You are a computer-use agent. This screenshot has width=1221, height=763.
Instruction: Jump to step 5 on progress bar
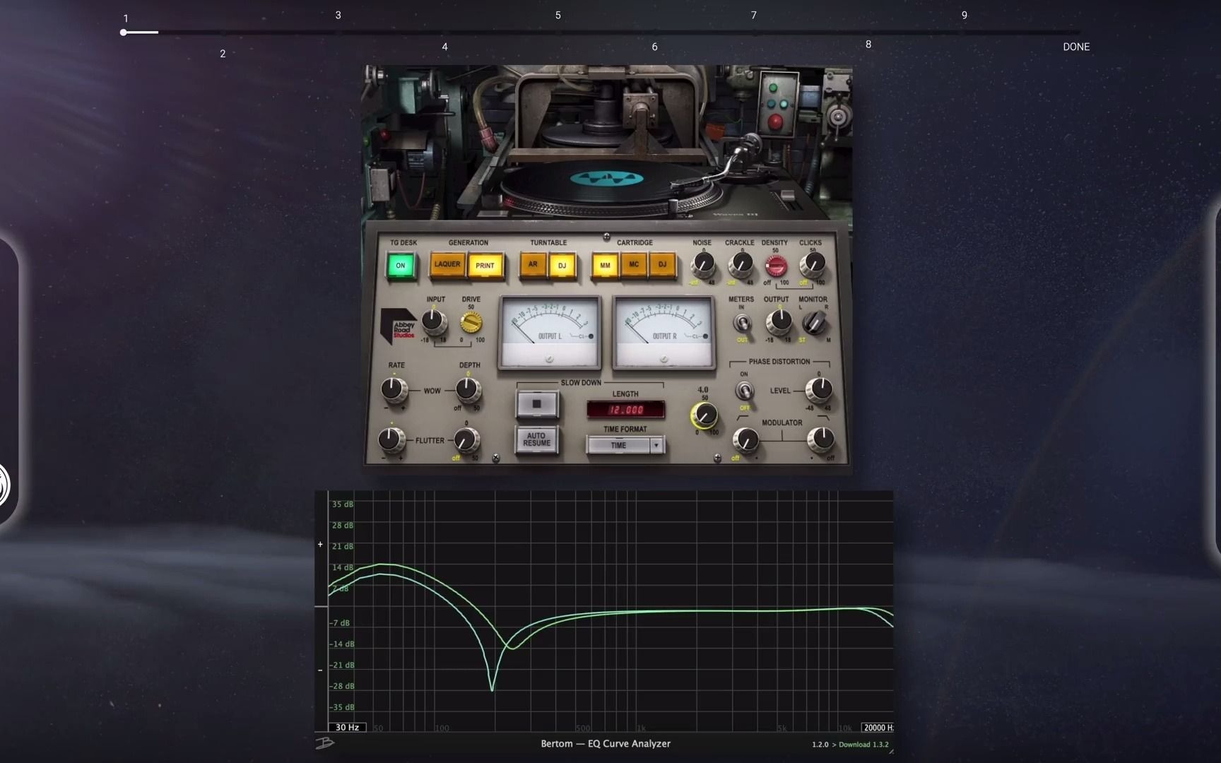pyautogui.click(x=558, y=15)
